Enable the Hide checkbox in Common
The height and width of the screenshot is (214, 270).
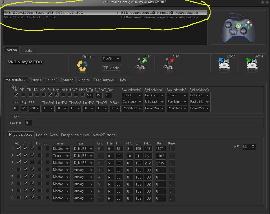tap(83, 95)
